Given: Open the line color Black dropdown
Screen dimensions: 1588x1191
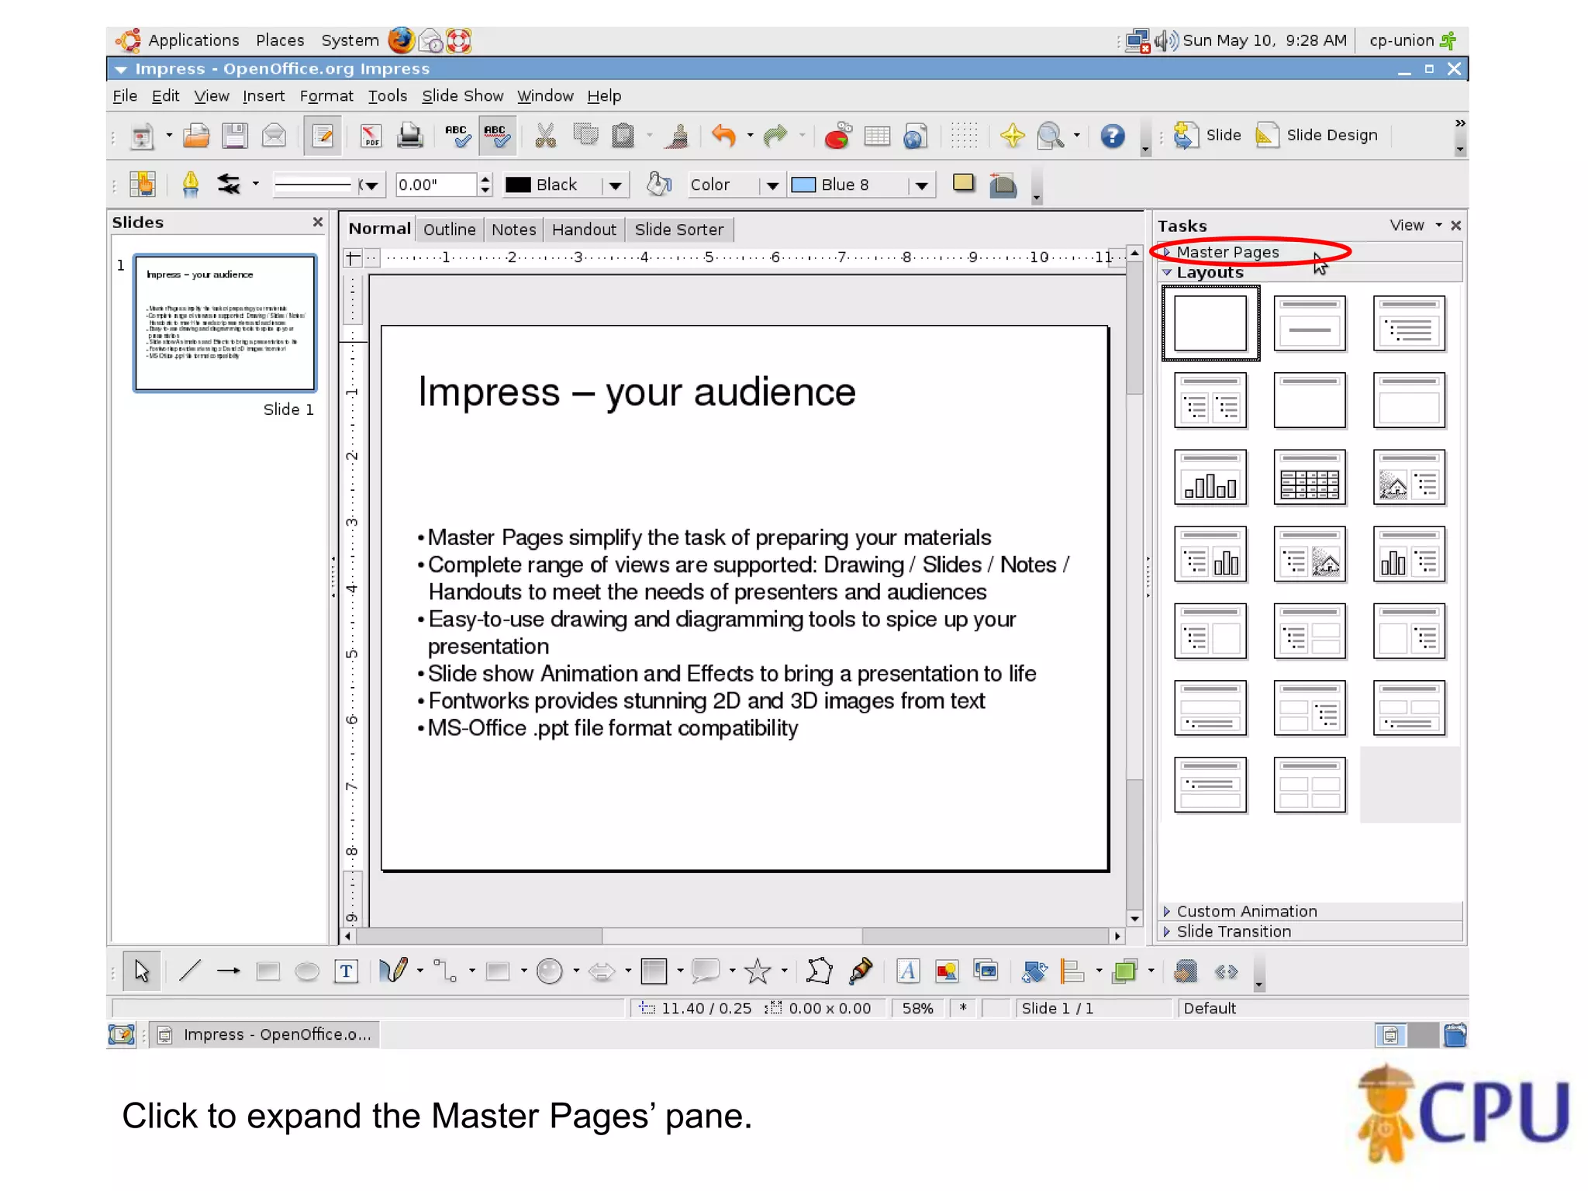Looking at the screenshot, I should (615, 185).
